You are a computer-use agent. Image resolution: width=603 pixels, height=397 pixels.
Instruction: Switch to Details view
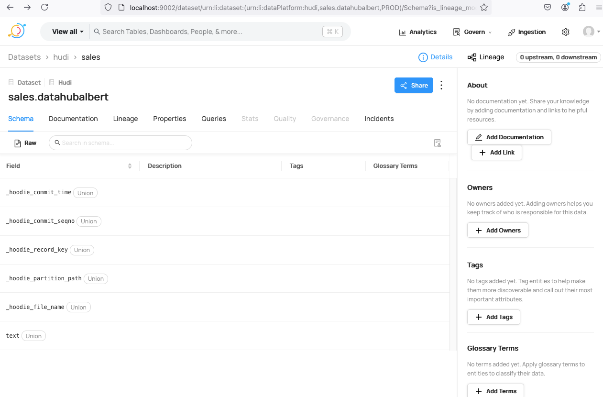point(435,57)
